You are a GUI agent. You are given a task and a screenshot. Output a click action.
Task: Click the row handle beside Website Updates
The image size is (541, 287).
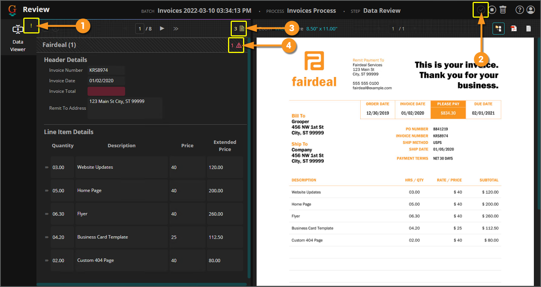47,167
